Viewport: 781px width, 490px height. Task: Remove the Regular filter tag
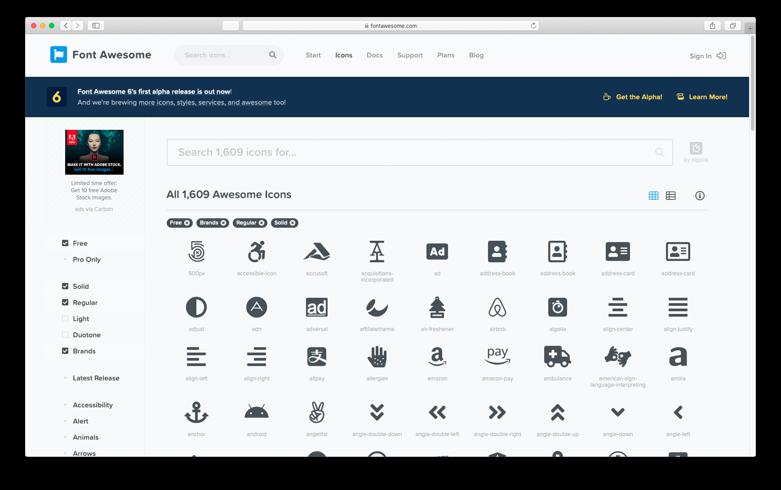coord(262,223)
